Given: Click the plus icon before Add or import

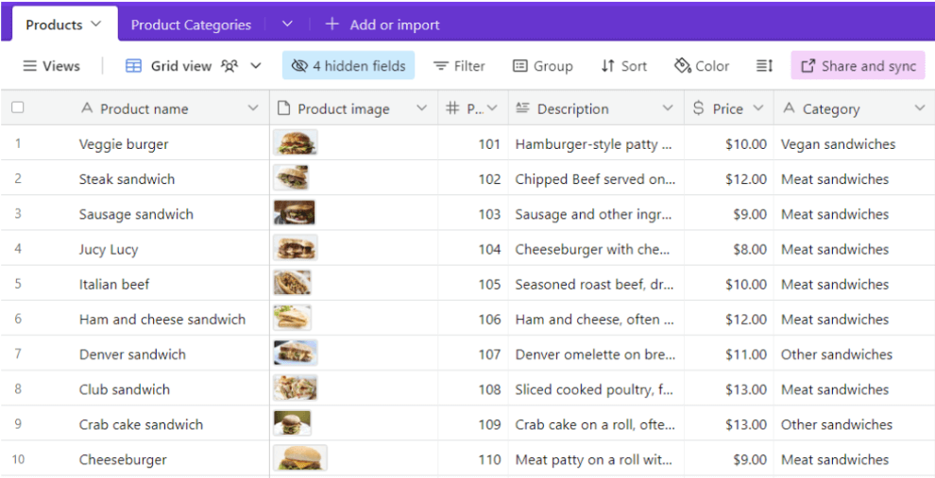Looking at the screenshot, I should tap(332, 25).
